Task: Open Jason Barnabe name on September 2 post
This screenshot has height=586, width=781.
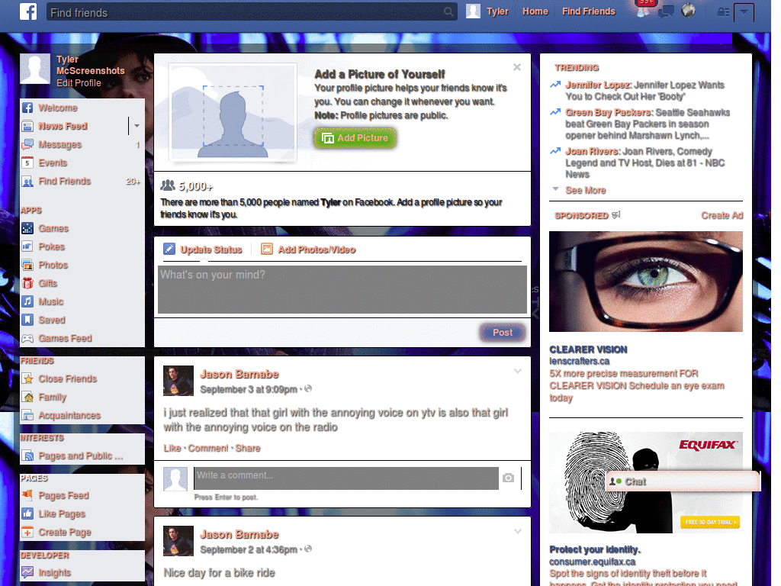Action: point(239,535)
